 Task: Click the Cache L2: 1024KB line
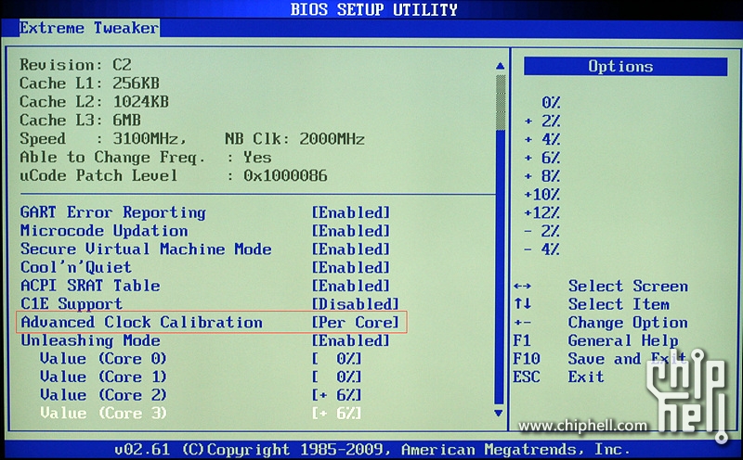[x=95, y=102]
